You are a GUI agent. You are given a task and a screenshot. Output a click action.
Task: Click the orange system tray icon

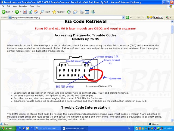[140, 129]
